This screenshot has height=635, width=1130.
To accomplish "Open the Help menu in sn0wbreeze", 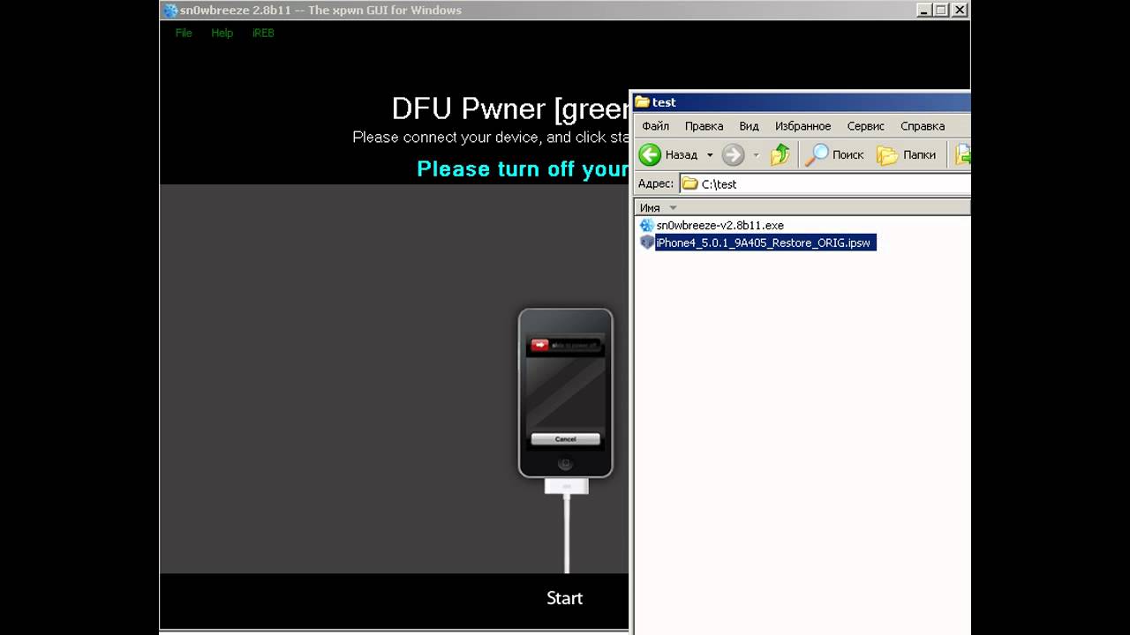I will (x=222, y=33).
